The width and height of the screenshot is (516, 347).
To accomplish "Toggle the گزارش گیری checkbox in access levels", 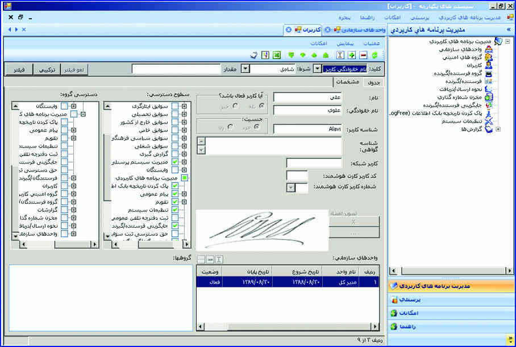I will pyautogui.click(x=175, y=154).
